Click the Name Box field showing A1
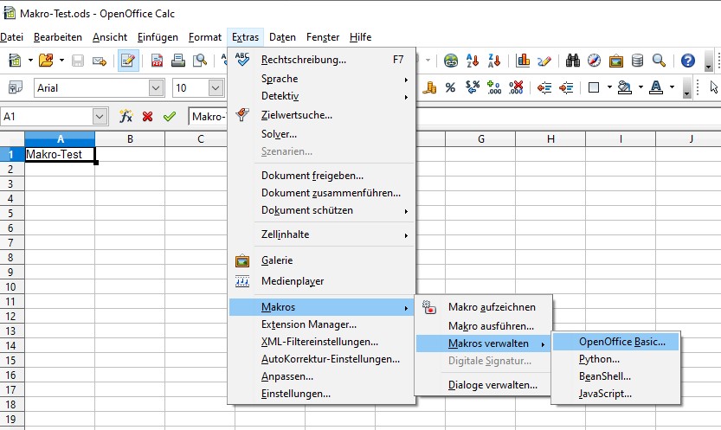This screenshot has height=430, width=721. pos(46,117)
